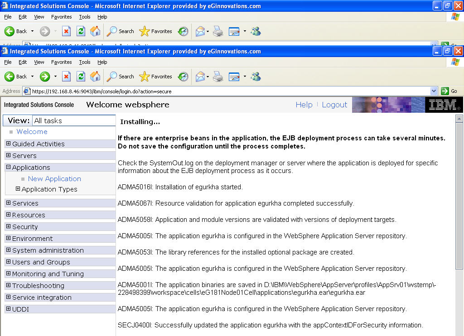This screenshot has width=464, height=336.
Task: Open Search in the background browser window toolbar
Action: point(121,31)
